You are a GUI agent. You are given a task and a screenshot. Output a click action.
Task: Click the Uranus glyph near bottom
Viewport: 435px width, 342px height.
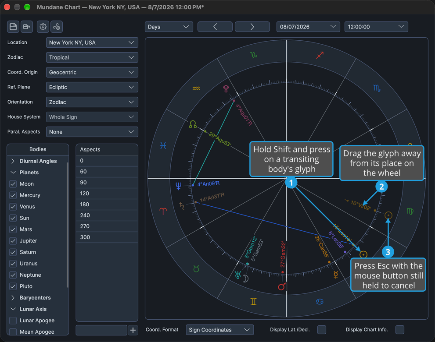[x=238, y=275]
